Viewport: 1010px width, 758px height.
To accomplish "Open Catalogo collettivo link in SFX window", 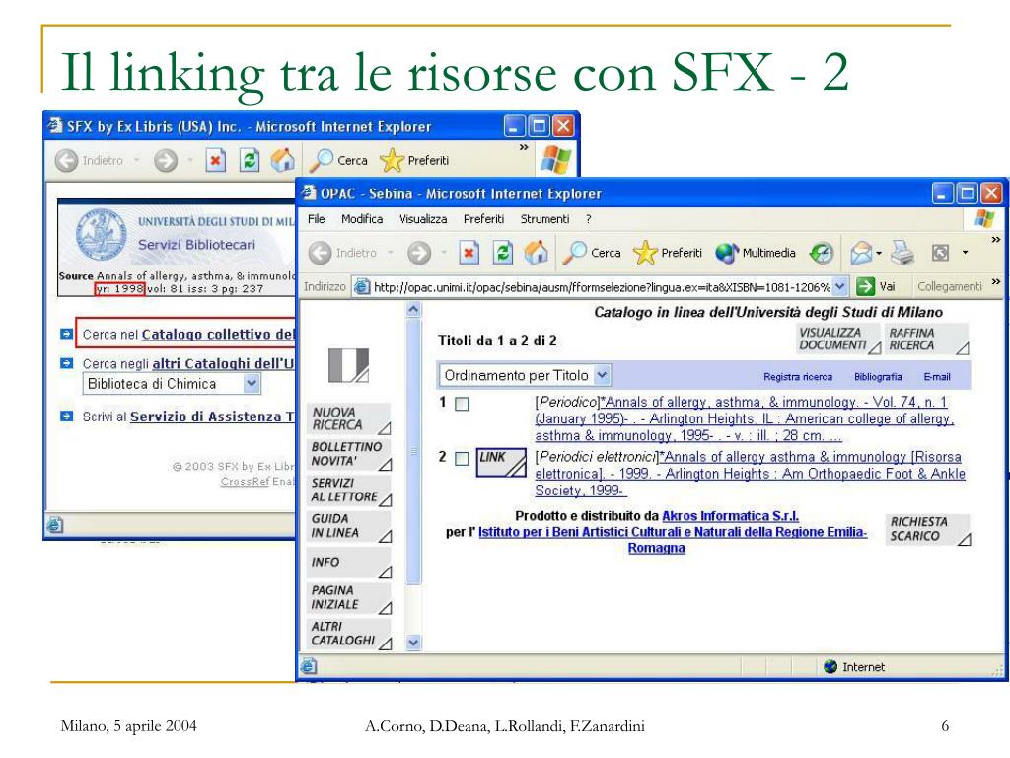I will [218, 334].
